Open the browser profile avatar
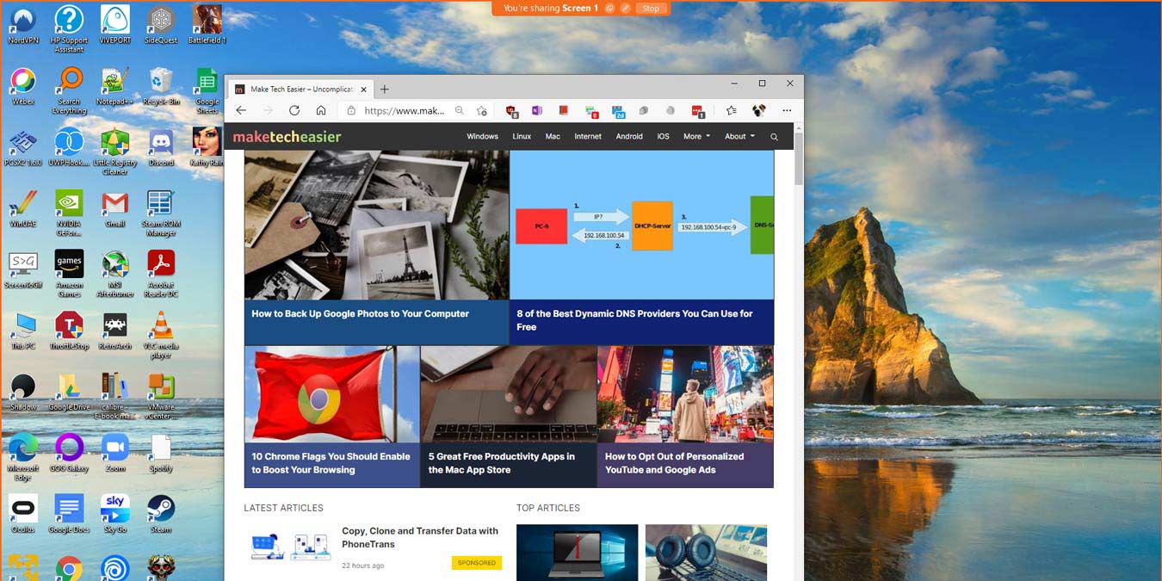 (758, 110)
